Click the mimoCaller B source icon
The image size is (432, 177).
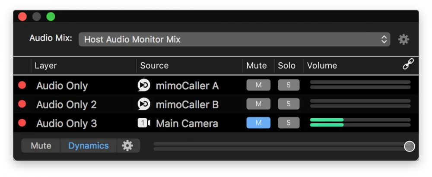[x=144, y=104]
